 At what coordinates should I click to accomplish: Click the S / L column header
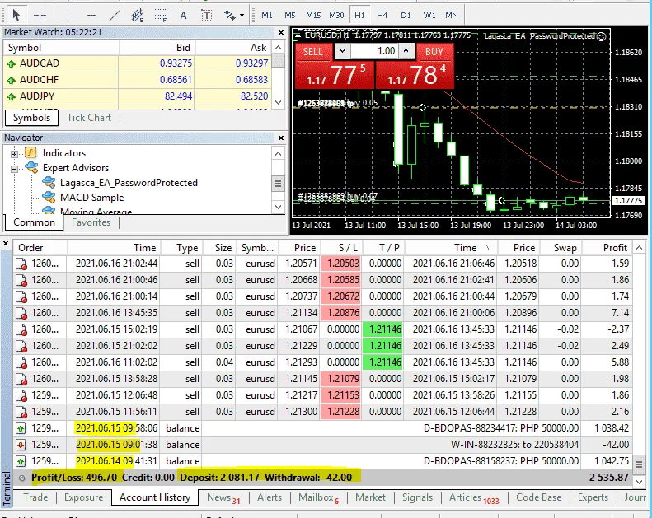click(x=342, y=248)
